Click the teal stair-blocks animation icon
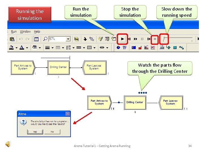 click(181, 48)
